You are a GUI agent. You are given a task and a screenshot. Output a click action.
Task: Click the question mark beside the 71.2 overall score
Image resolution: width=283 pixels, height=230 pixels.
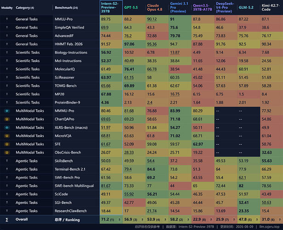(x=119, y=220)
